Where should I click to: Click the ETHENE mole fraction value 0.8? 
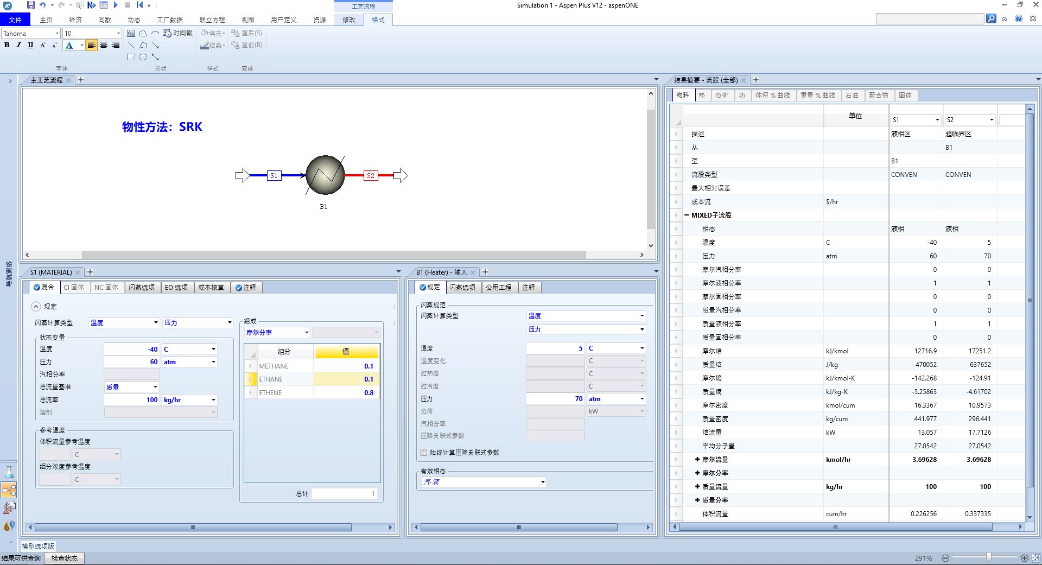pyautogui.click(x=346, y=393)
